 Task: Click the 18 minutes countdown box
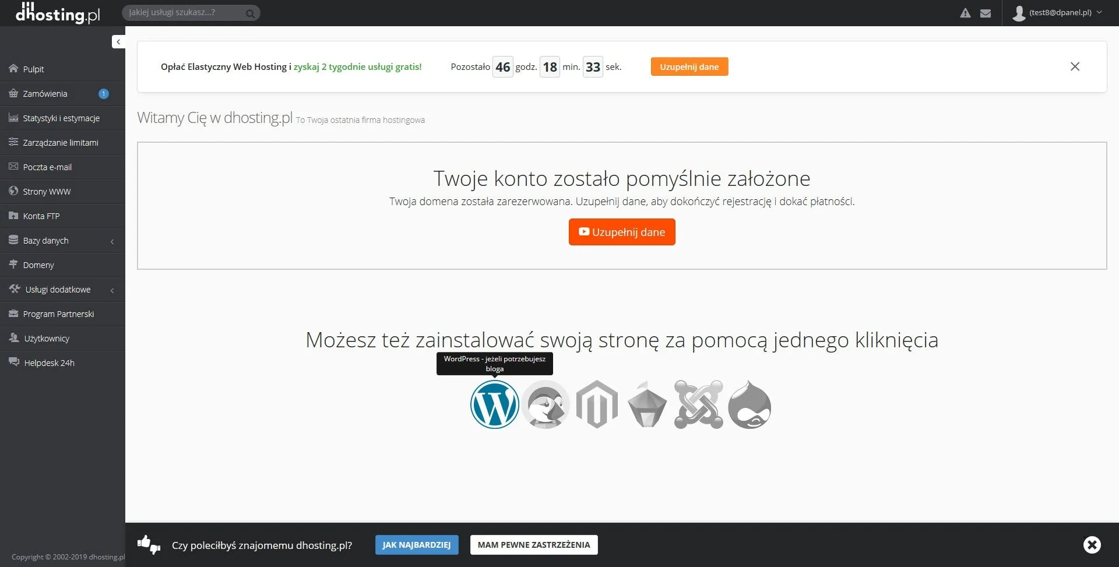(x=550, y=67)
